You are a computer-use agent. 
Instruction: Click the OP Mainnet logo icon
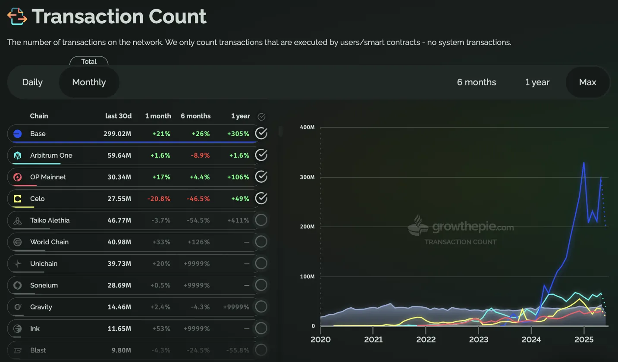tap(18, 177)
